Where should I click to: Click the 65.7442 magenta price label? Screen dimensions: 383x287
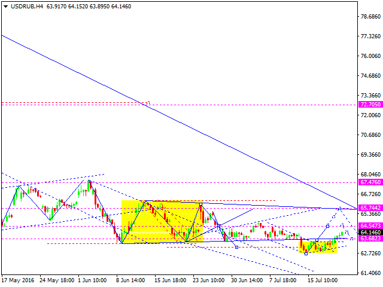[370, 207]
